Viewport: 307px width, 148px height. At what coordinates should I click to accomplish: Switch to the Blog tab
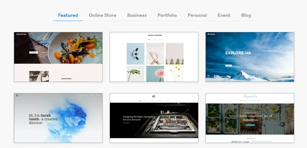[x=246, y=15]
